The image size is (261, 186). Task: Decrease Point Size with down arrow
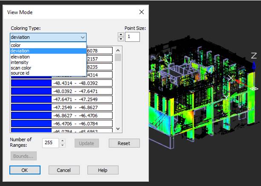pos(121,39)
